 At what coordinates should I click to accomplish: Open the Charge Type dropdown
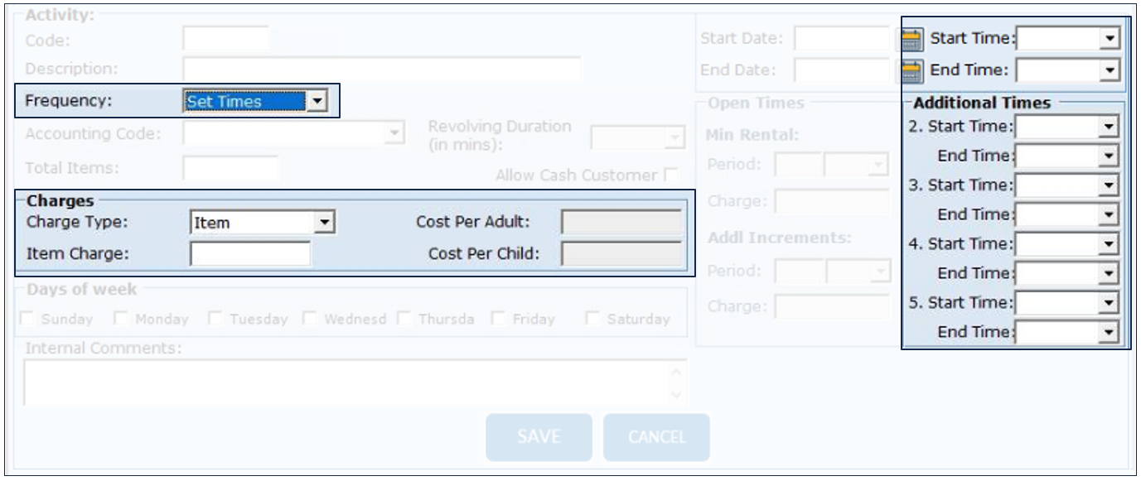(x=326, y=222)
